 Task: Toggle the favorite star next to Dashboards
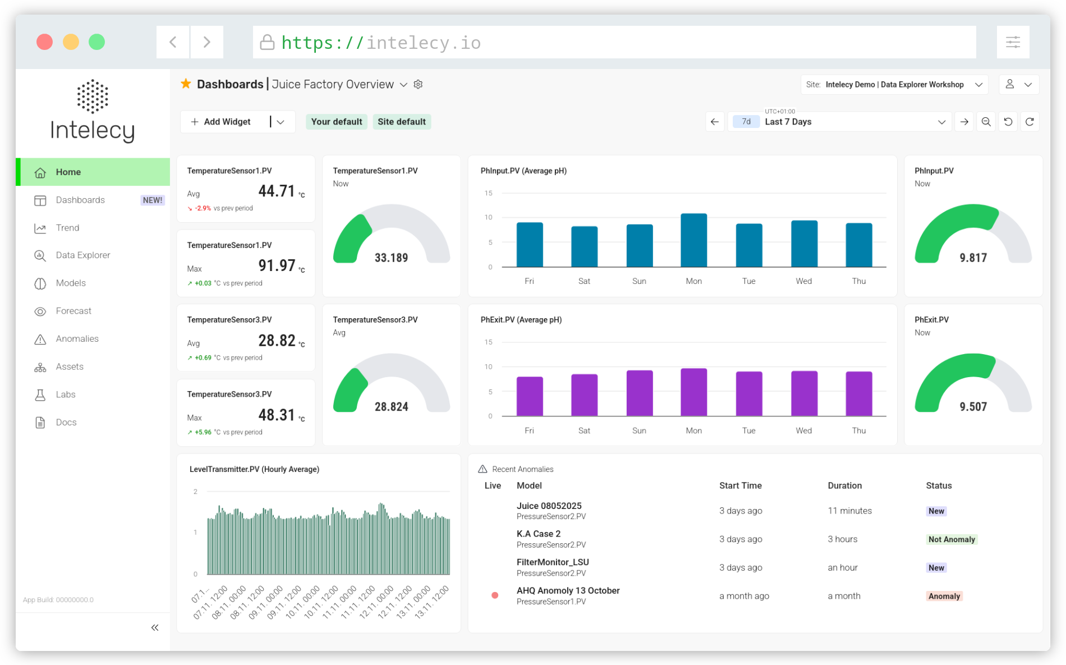[x=186, y=84]
